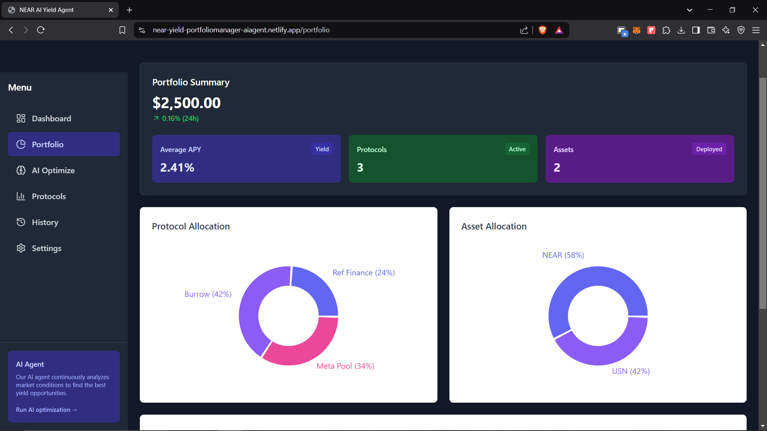Open the Protocols chart icon item

[21, 196]
